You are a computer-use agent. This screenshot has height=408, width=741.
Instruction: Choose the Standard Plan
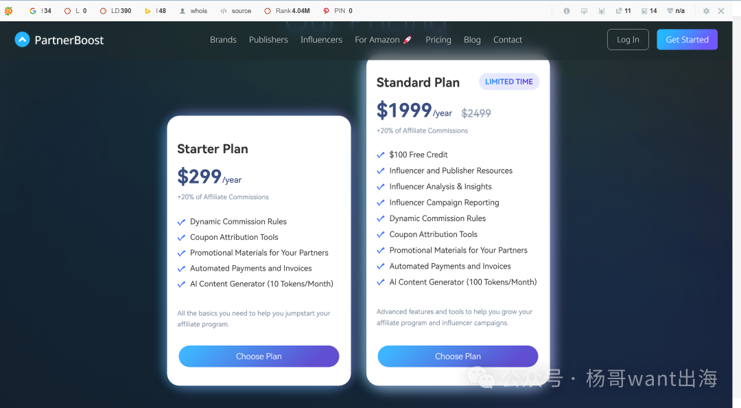(458, 356)
